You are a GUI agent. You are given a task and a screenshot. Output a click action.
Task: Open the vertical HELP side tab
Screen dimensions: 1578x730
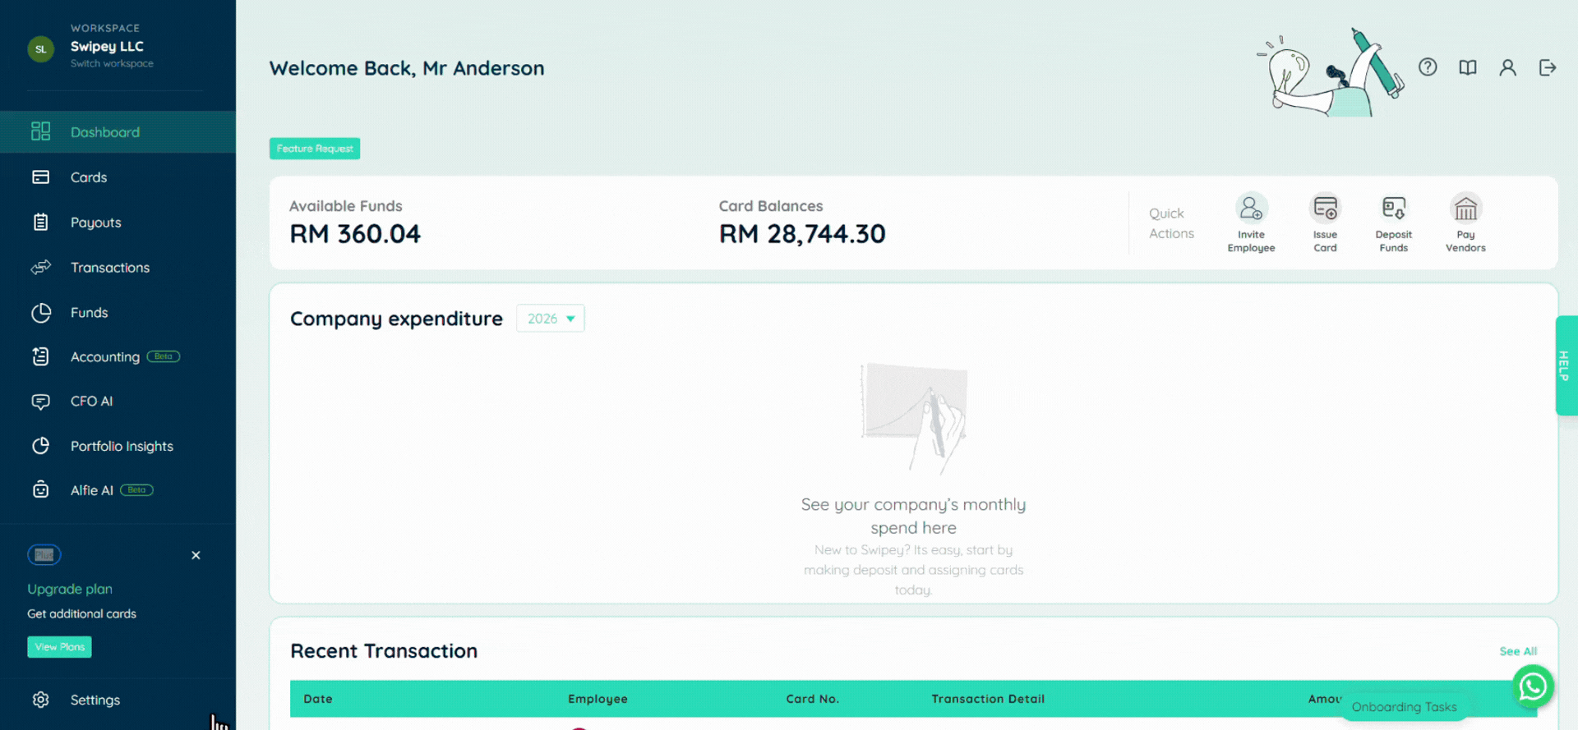(1566, 365)
